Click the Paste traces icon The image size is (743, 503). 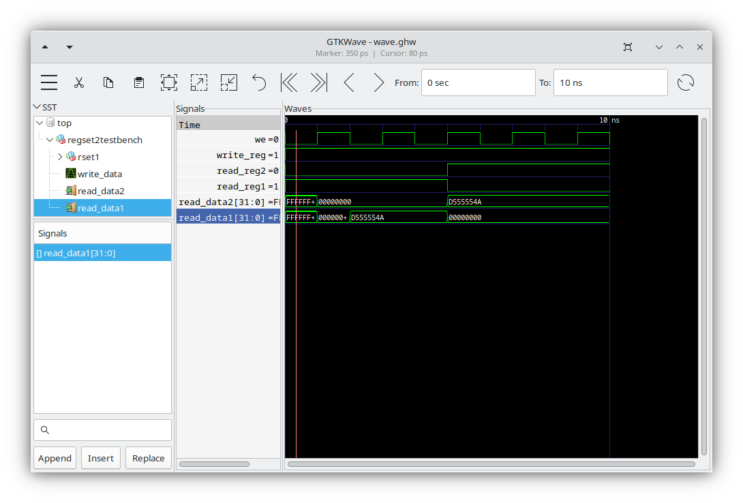(x=138, y=82)
